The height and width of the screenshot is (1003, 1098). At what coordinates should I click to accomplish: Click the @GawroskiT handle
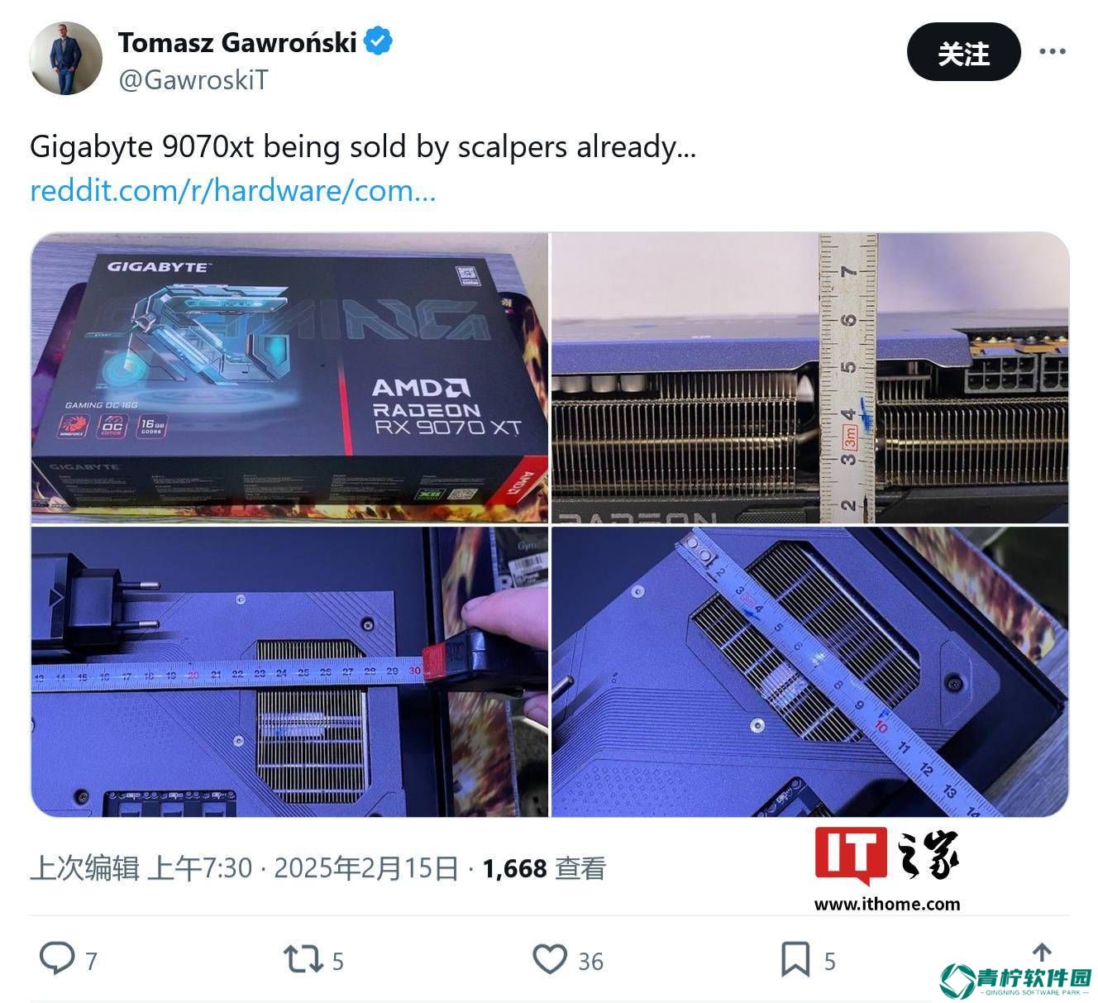coord(193,79)
